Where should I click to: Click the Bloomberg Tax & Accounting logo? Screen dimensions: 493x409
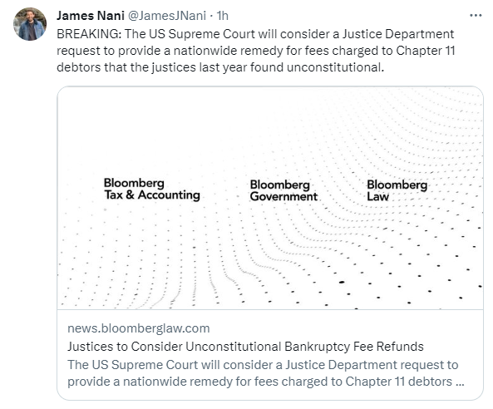tap(152, 189)
